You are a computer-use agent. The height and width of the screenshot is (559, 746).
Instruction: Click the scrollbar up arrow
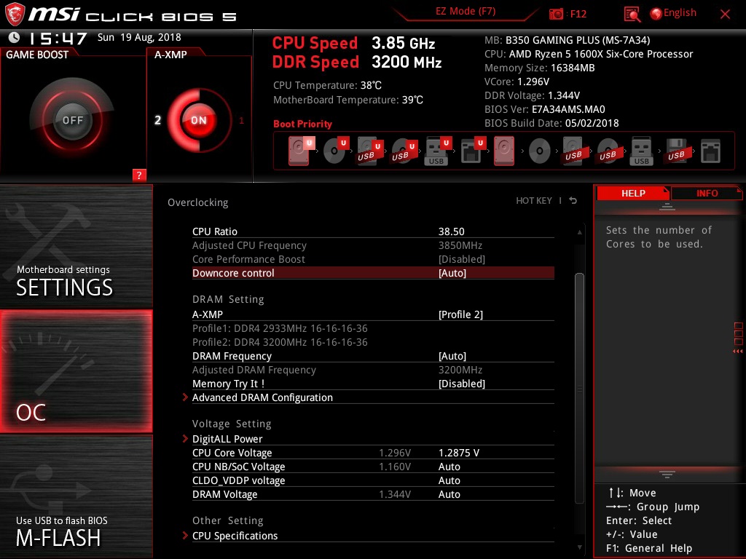[x=579, y=232]
